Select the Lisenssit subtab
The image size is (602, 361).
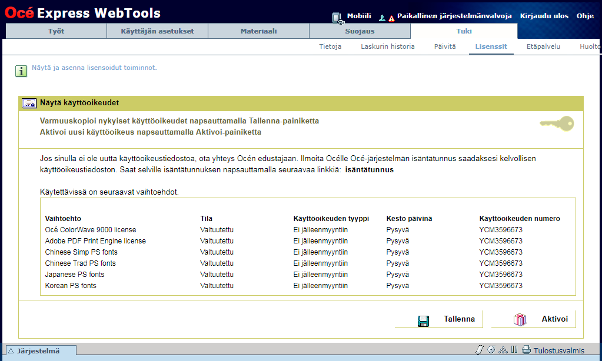(x=491, y=46)
